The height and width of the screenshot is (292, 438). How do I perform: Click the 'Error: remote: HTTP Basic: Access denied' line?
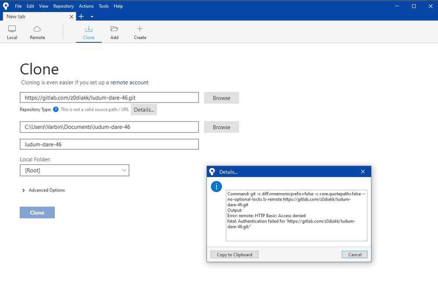(267, 215)
